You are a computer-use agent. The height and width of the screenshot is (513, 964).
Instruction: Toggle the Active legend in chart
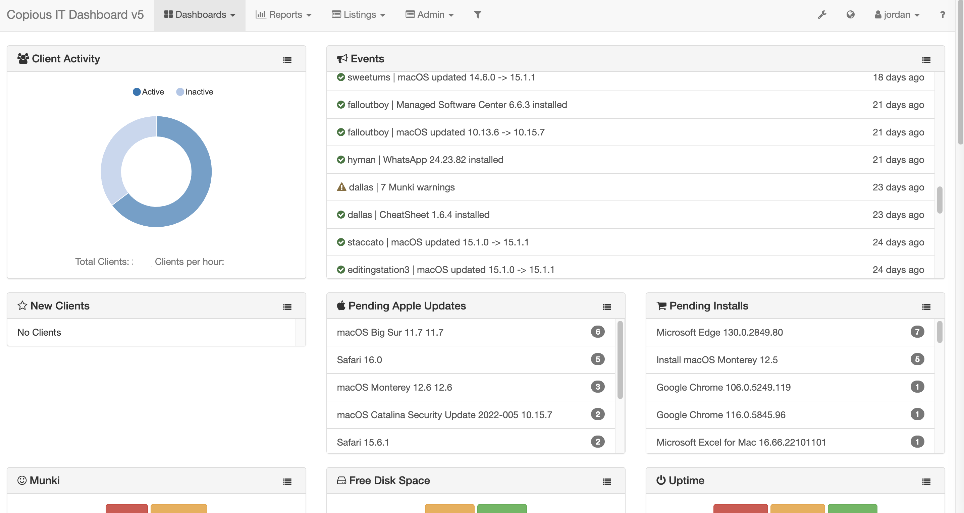pos(148,92)
